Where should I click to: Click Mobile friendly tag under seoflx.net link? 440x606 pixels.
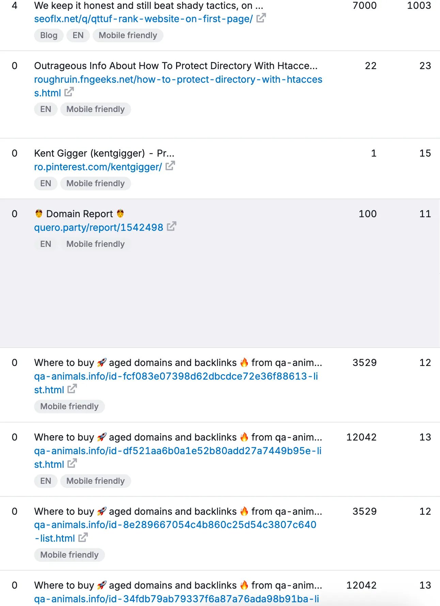[128, 35]
